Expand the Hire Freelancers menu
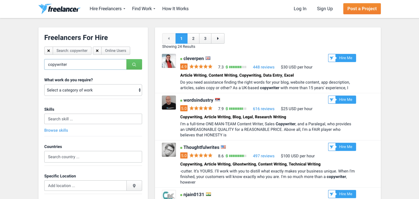Screen dimensions: 419x199 tap(107, 9)
